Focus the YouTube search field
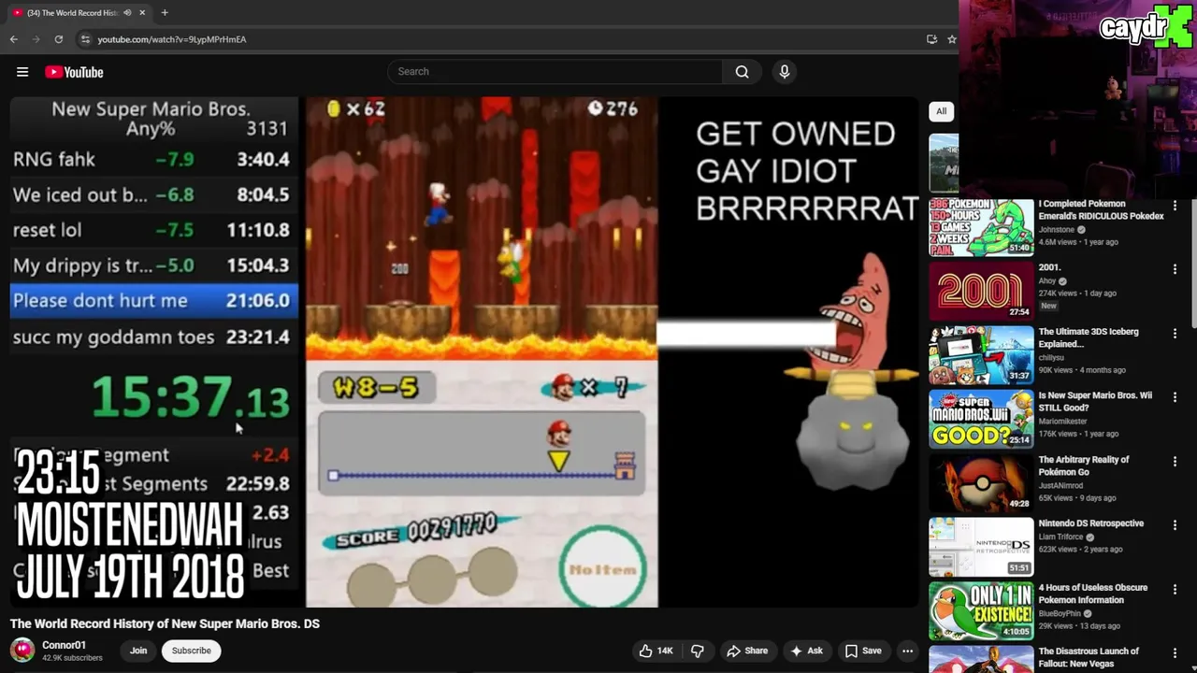The height and width of the screenshot is (673, 1197). coord(555,72)
